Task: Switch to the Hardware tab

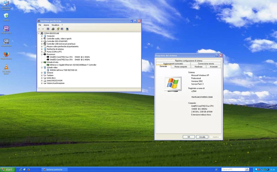Action: pyautogui.click(x=198, y=66)
